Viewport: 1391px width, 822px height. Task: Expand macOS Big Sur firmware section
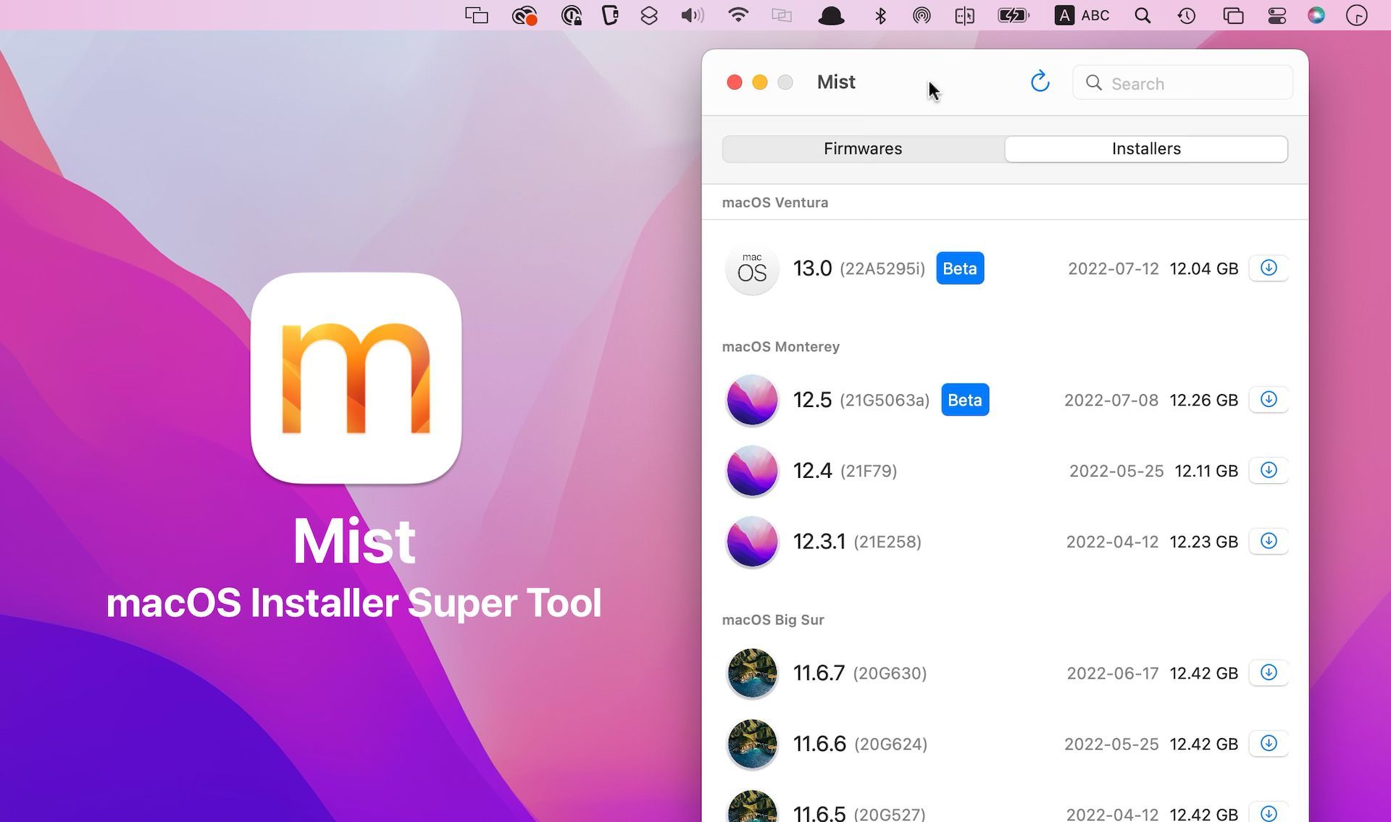[772, 619]
